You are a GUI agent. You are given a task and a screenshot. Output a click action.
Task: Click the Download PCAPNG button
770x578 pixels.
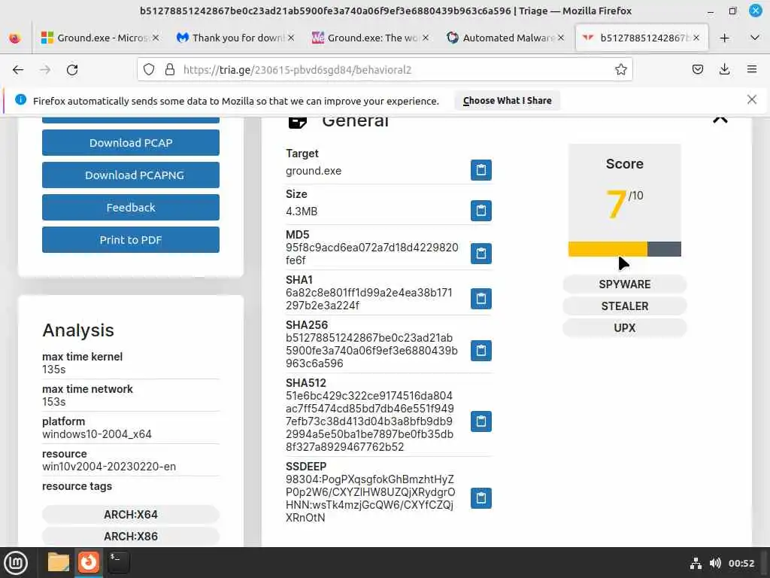click(x=131, y=175)
